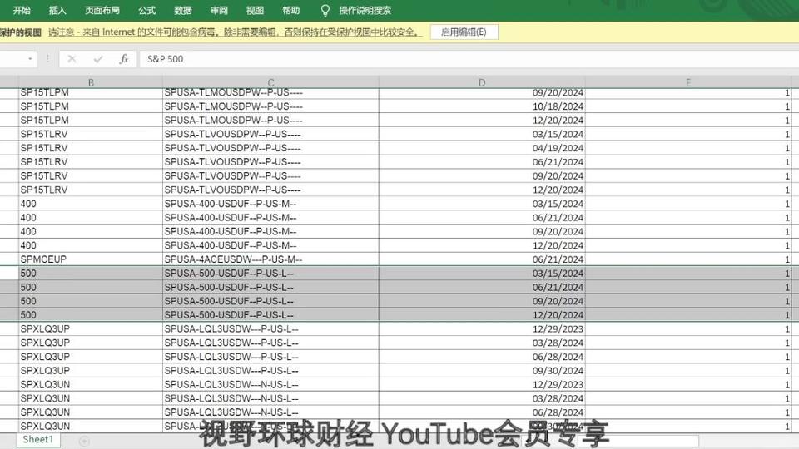This screenshot has height=449, width=799.
Task: Switch to the Sheet1 tab
Action: click(x=38, y=439)
